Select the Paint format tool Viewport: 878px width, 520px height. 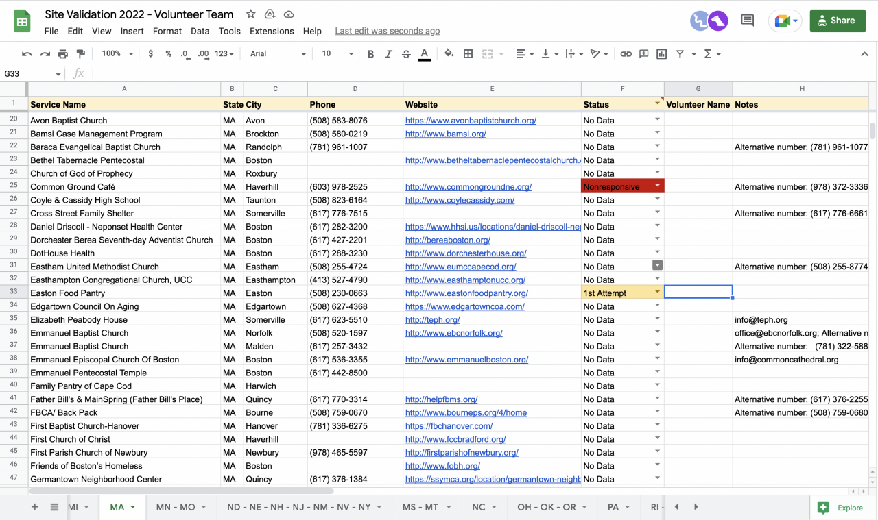click(x=81, y=54)
